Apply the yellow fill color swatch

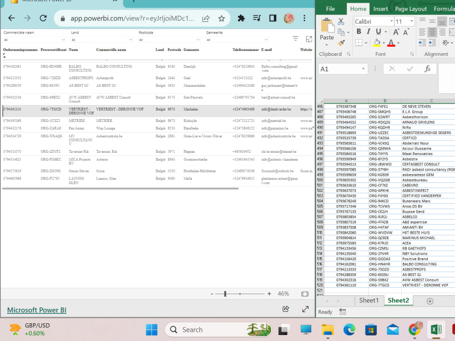377,43
